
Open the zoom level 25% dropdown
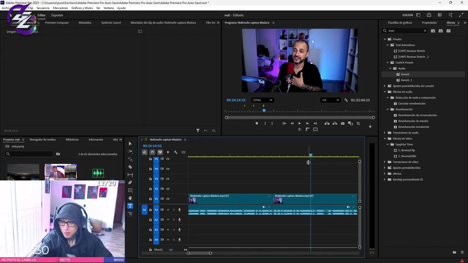click(x=263, y=100)
